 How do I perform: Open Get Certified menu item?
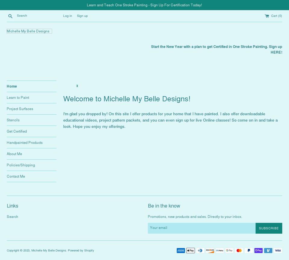coord(32,131)
